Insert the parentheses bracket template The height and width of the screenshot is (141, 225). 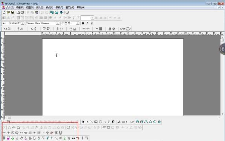pos(5,29)
